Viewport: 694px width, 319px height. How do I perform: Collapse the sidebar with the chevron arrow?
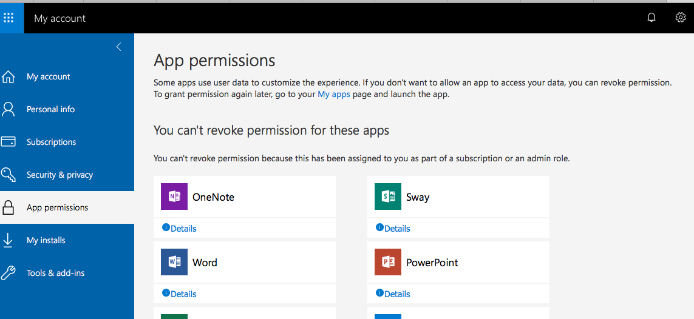coord(118,46)
